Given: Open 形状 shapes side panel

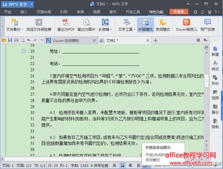Looking at the screenshot, I should pos(215,80).
